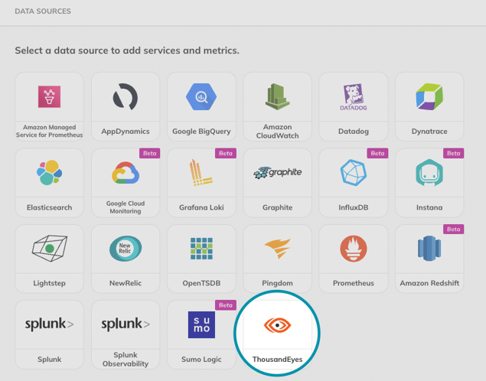Click the Beta badge on Grafana Loki
The image size is (486, 381).
(226, 153)
